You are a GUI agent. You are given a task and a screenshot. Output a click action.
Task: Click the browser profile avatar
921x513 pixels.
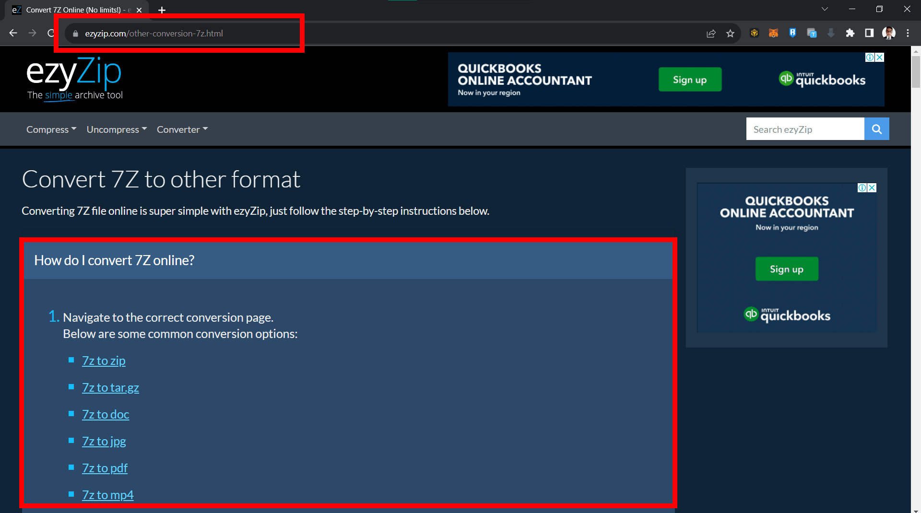[889, 33]
